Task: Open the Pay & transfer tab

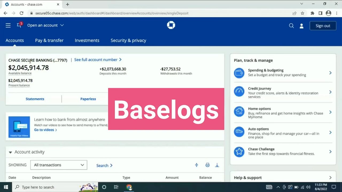Action: coord(49,41)
